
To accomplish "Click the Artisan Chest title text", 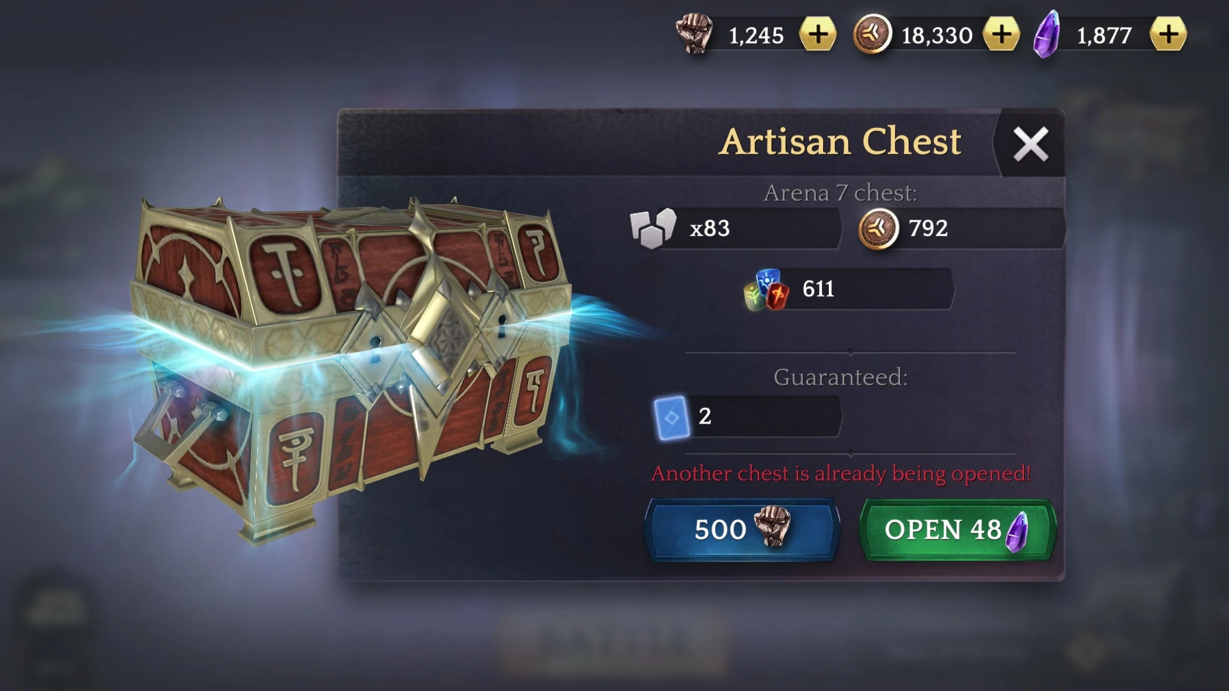I will tap(840, 141).
